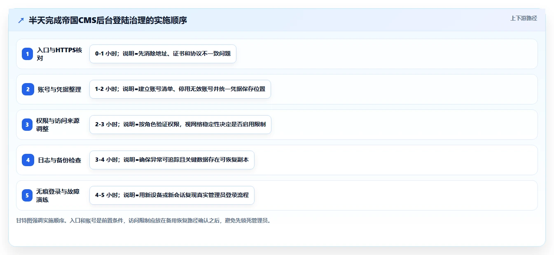Click the 日志与备份检查 step label
The image size is (554, 255).
tap(59, 160)
